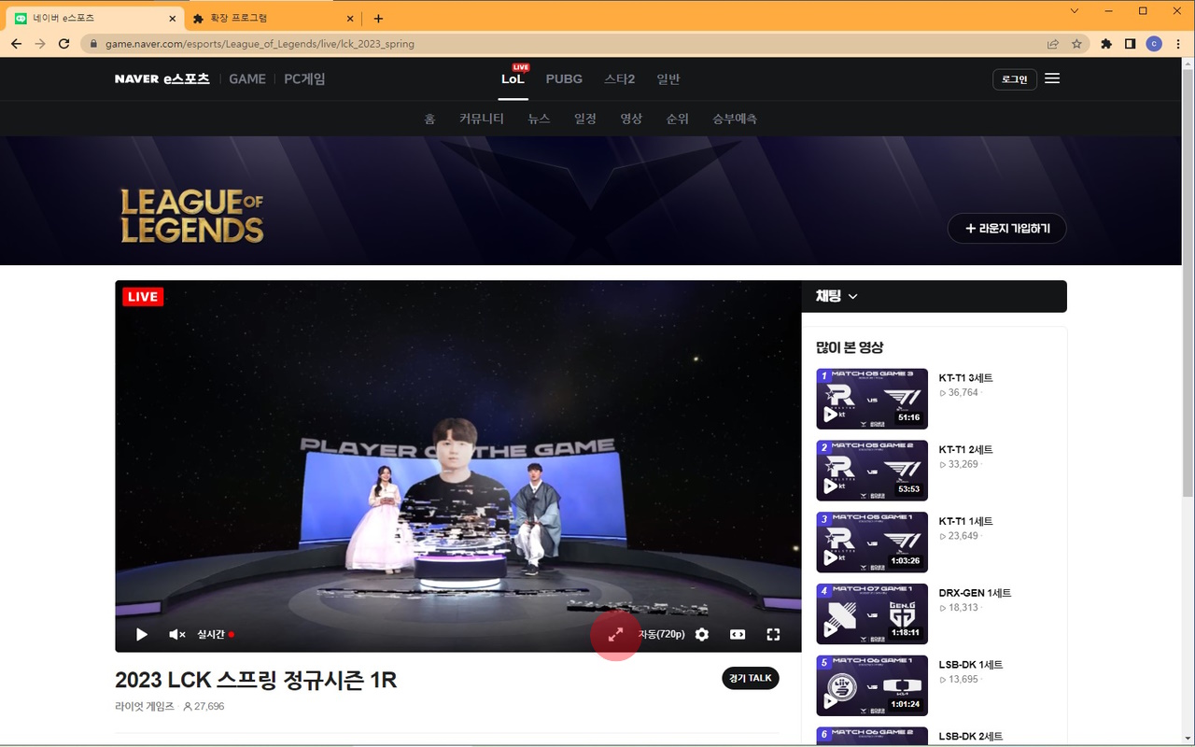This screenshot has width=1195, height=747.
Task: Open the GAME link in header
Action: pyautogui.click(x=247, y=79)
